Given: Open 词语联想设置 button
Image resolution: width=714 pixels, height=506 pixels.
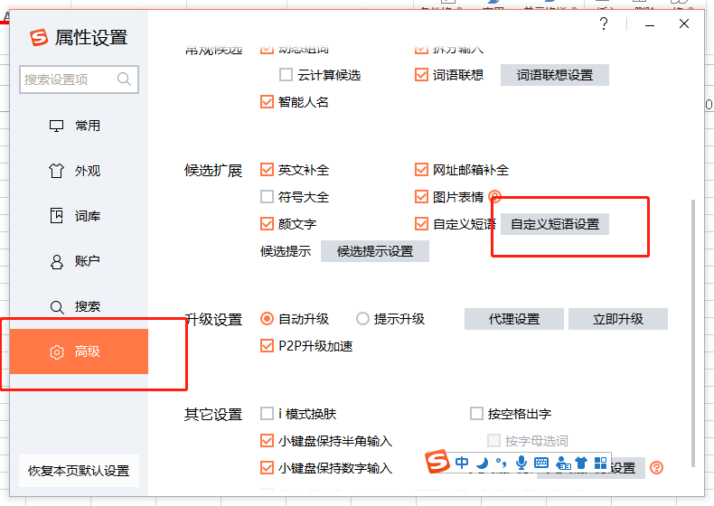Looking at the screenshot, I should (x=555, y=75).
